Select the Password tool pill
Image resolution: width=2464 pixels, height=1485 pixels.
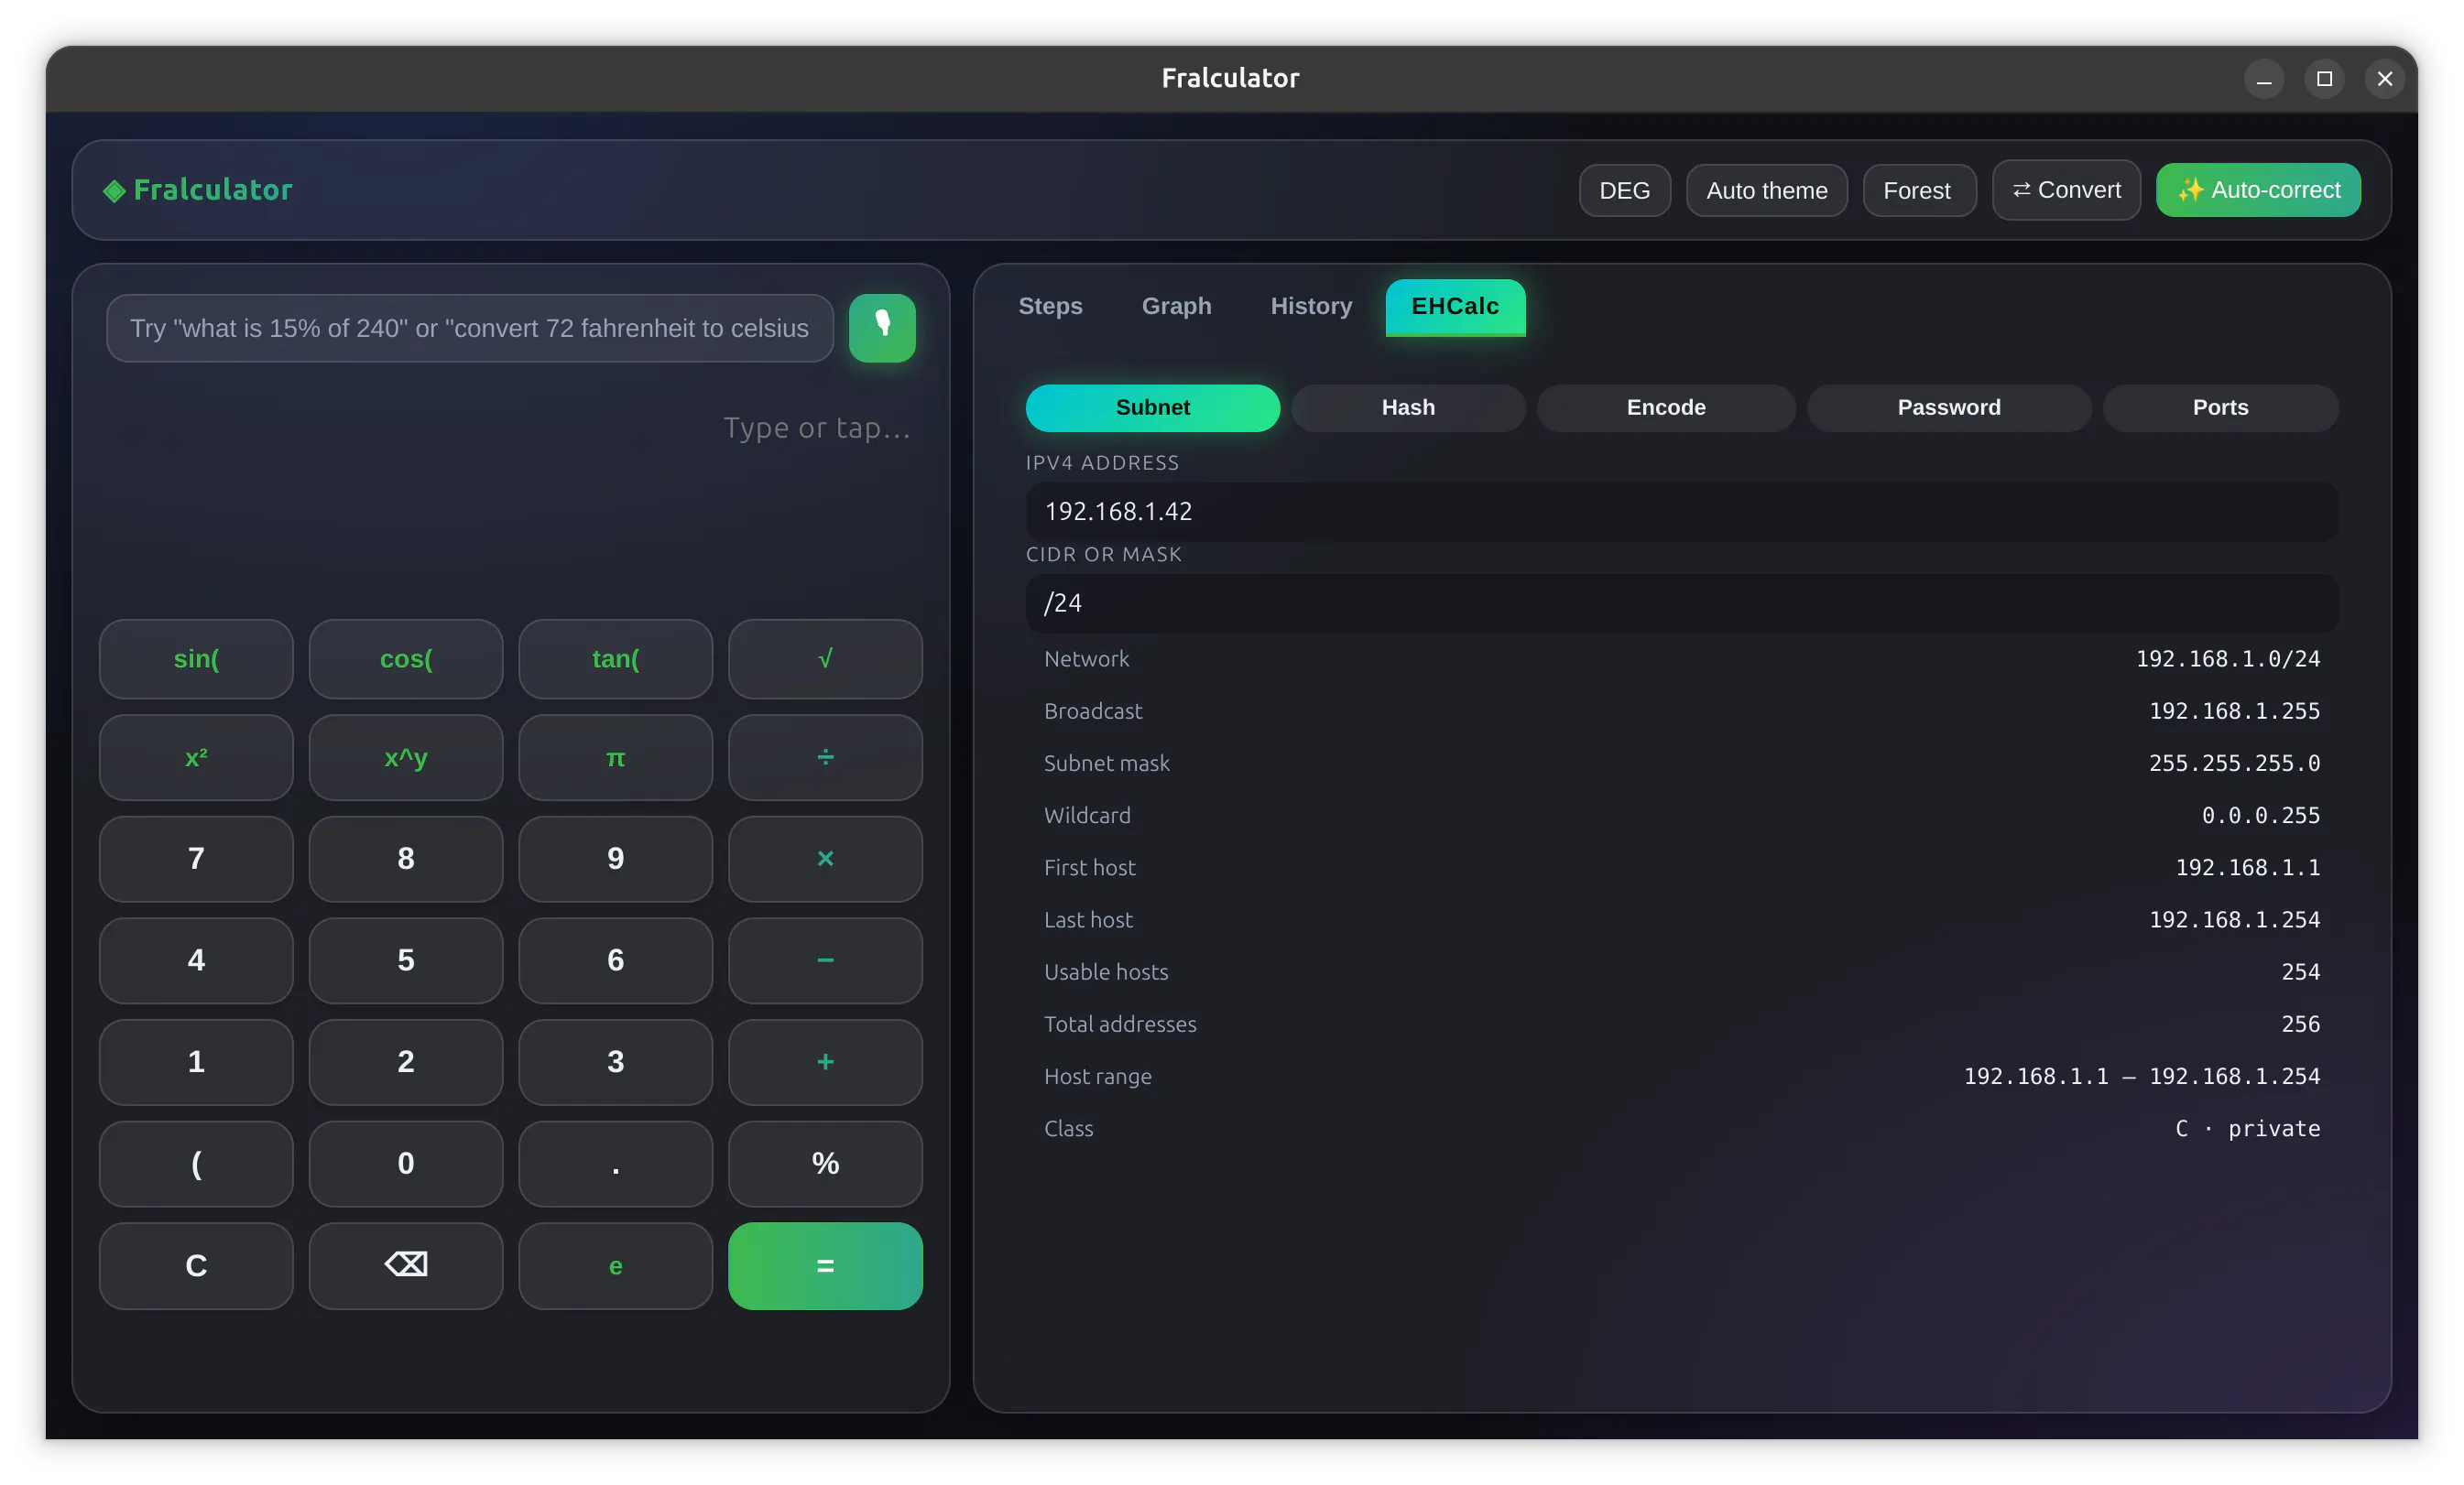point(1949,407)
